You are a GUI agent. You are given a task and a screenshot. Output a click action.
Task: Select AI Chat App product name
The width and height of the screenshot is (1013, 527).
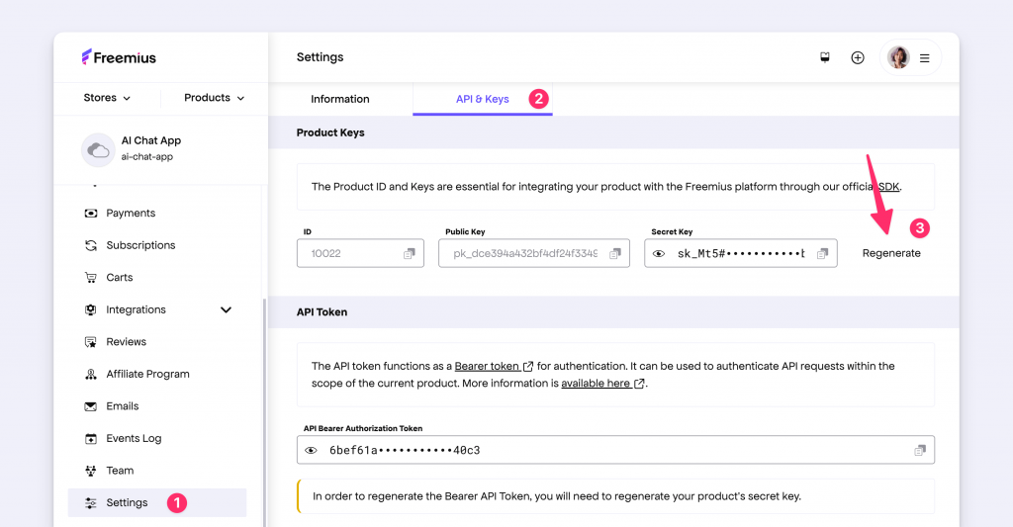point(151,140)
